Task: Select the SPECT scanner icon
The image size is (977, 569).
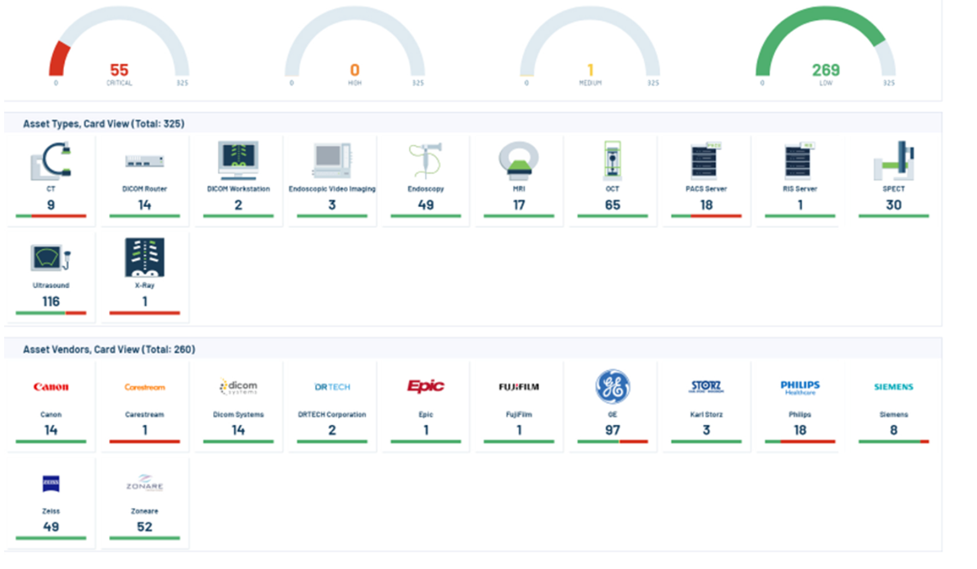Action: 893,161
